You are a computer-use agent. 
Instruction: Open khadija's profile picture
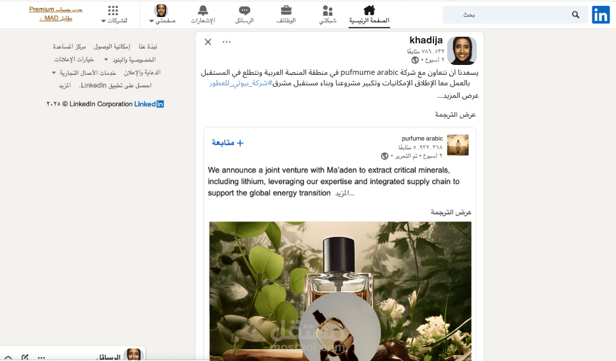click(x=462, y=51)
